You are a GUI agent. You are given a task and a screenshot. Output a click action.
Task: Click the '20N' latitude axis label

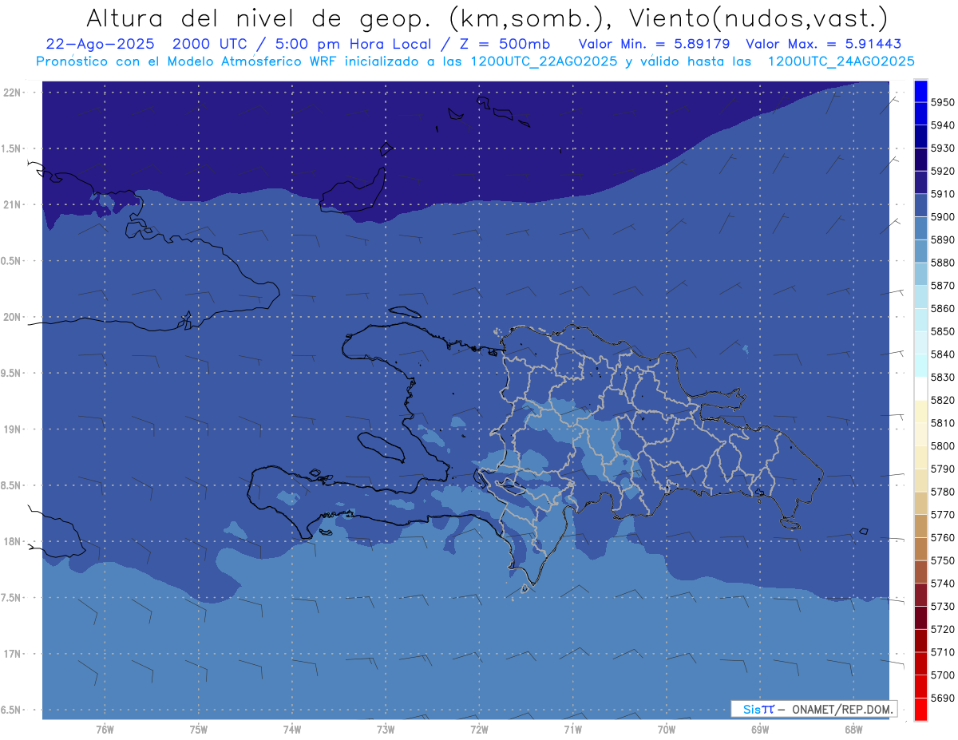[13, 317]
